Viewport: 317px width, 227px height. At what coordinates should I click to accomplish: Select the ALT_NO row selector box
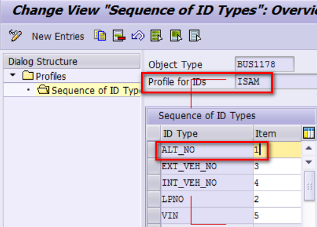tap(154, 150)
